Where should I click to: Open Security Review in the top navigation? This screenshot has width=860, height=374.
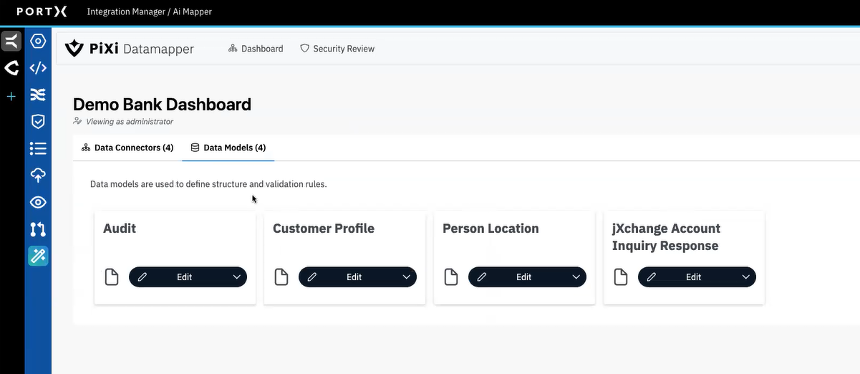pyautogui.click(x=337, y=49)
